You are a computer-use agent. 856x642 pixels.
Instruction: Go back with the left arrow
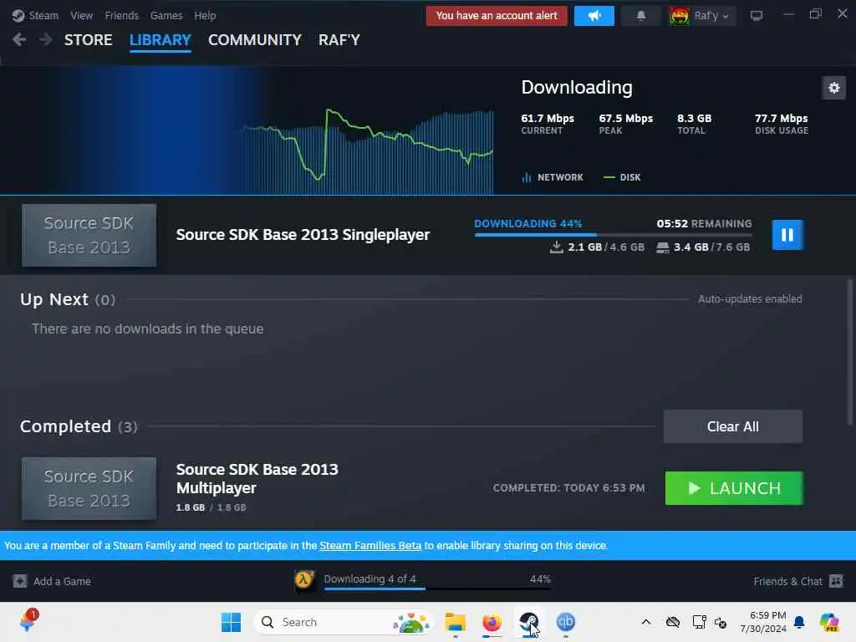pos(19,39)
